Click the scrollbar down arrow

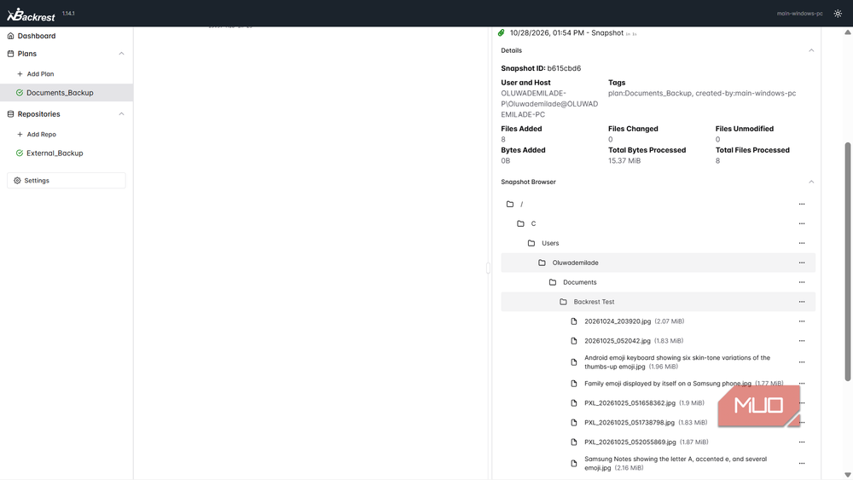pyautogui.click(x=848, y=475)
